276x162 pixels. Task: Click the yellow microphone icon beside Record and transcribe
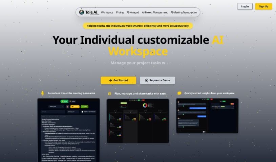coord(43,93)
